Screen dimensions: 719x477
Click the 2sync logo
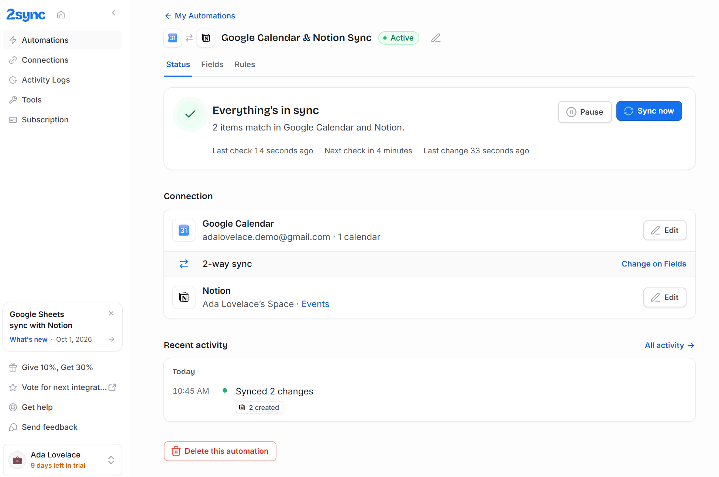tap(26, 15)
